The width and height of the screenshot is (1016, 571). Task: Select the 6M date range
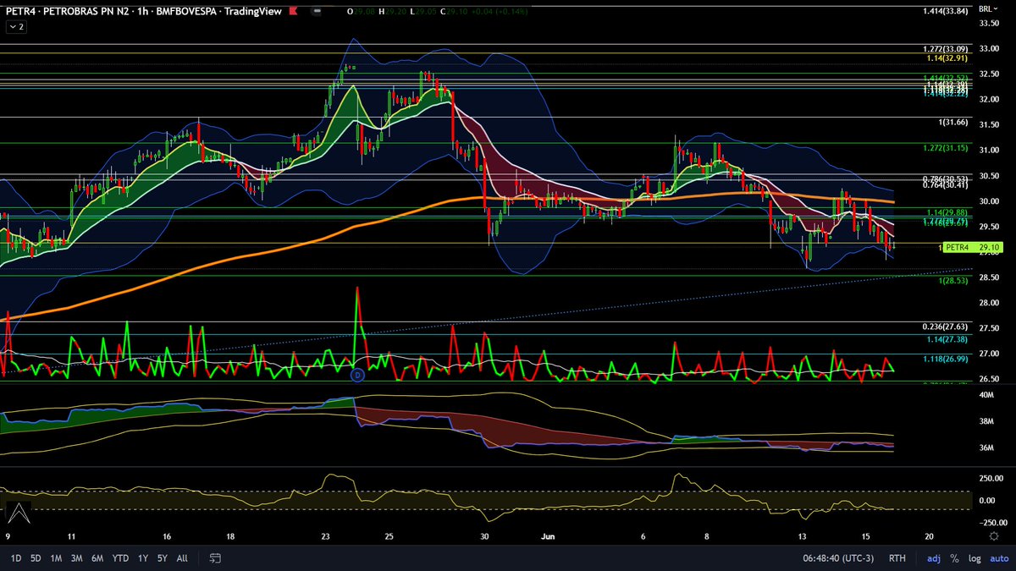[97, 558]
